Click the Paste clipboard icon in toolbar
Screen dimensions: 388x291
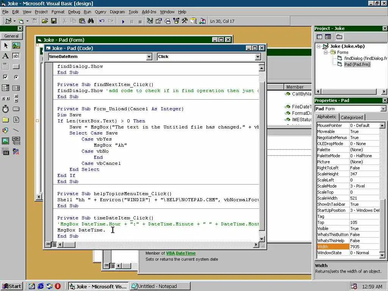pyautogui.click(x=82, y=21)
